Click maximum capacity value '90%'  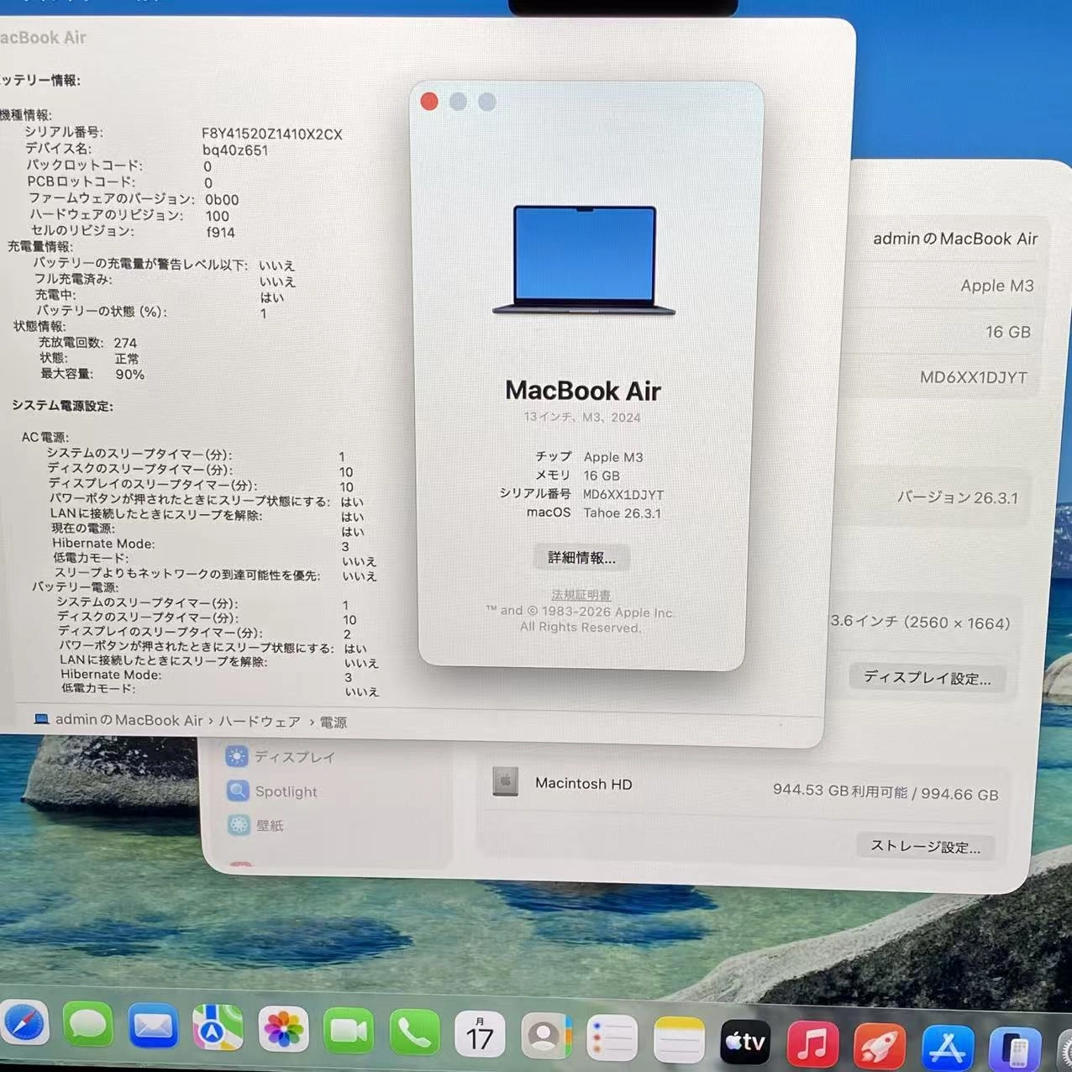[x=129, y=375]
